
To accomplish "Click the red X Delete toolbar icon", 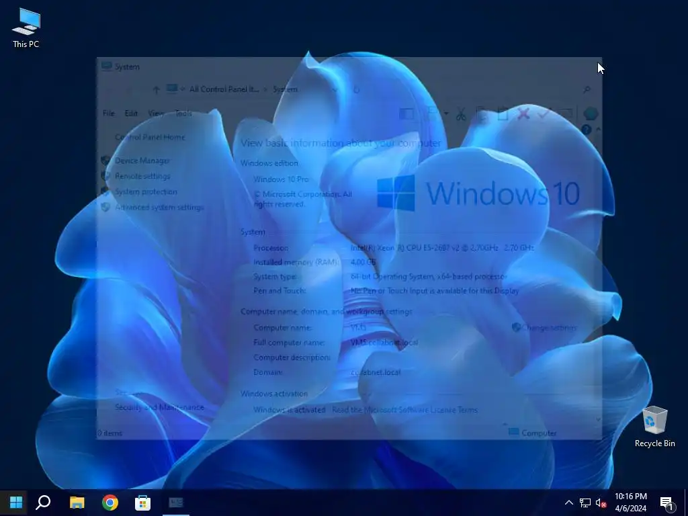I will (523, 114).
